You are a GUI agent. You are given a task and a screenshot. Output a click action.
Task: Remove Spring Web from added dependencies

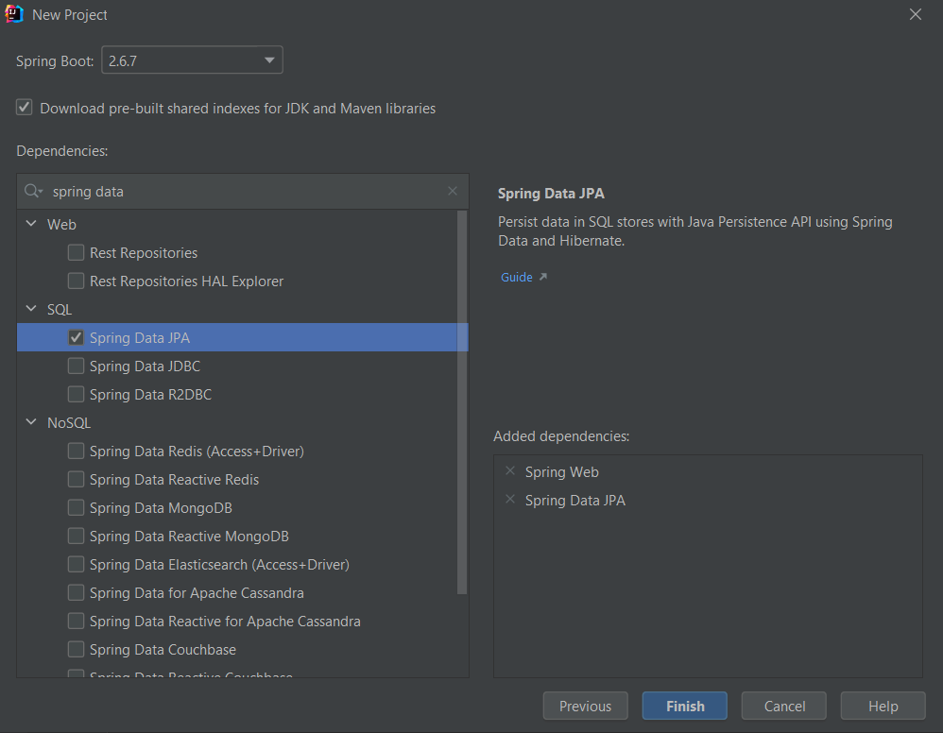point(509,470)
